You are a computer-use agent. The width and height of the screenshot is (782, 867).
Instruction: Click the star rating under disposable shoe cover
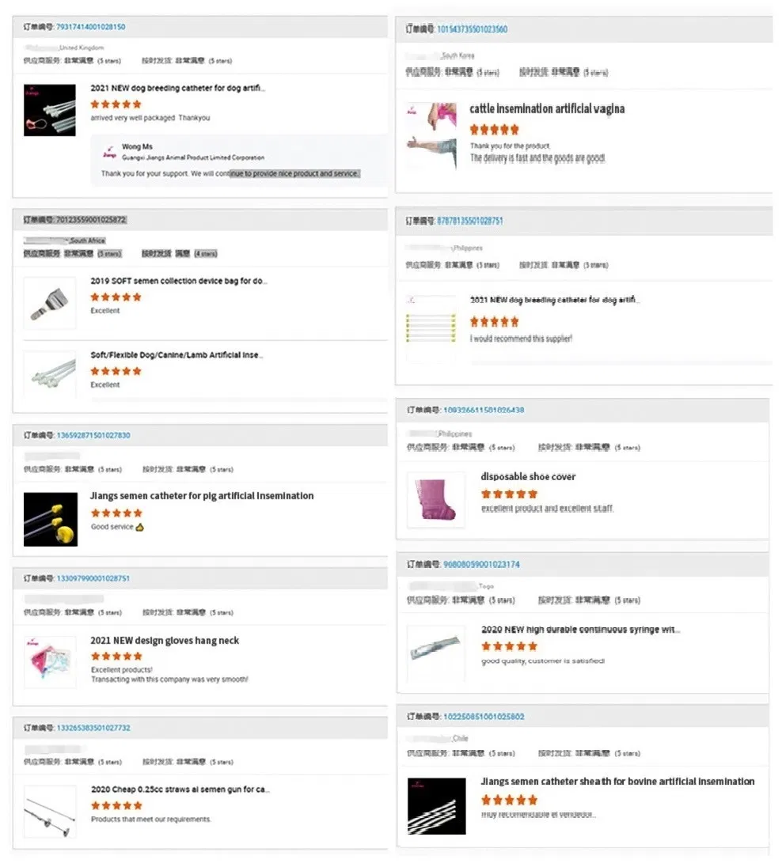coord(509,494)
